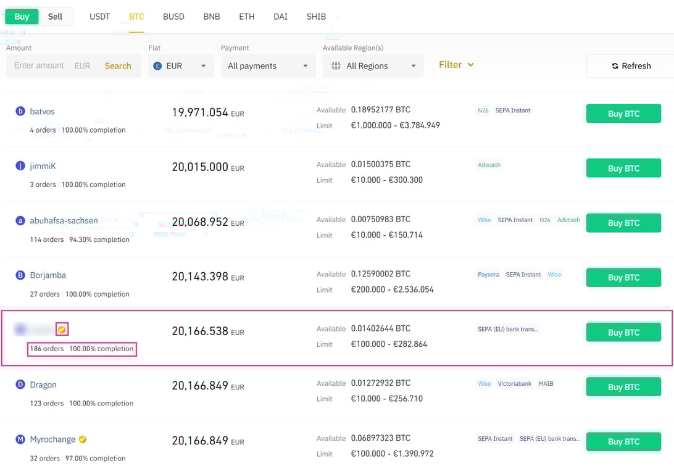Click jimmiK's avatar icon
Screen dimensions: 674x474
pyautogui.click(x=20, y=165)
